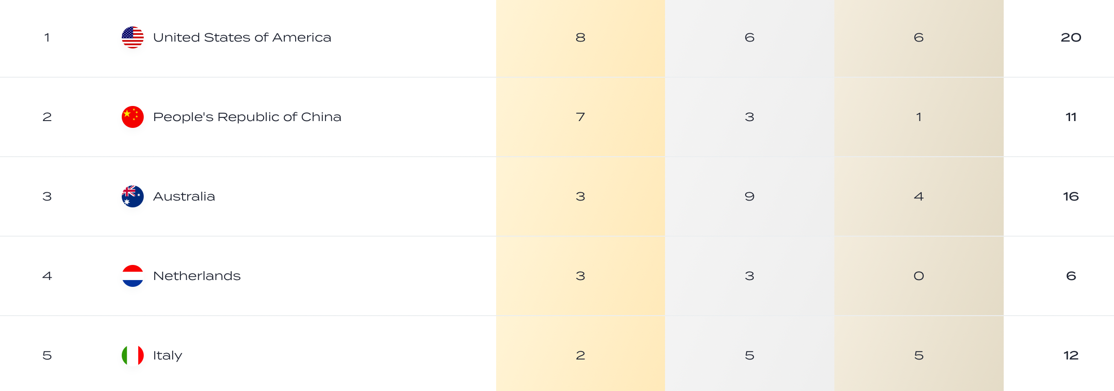
Task: Select the Netherlands country name
Action: pos(197,276)
